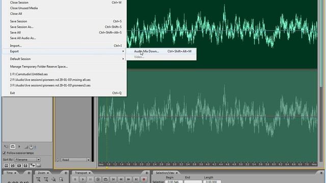
Task: Click the Selection Begin time field
Action: (174, 182)
